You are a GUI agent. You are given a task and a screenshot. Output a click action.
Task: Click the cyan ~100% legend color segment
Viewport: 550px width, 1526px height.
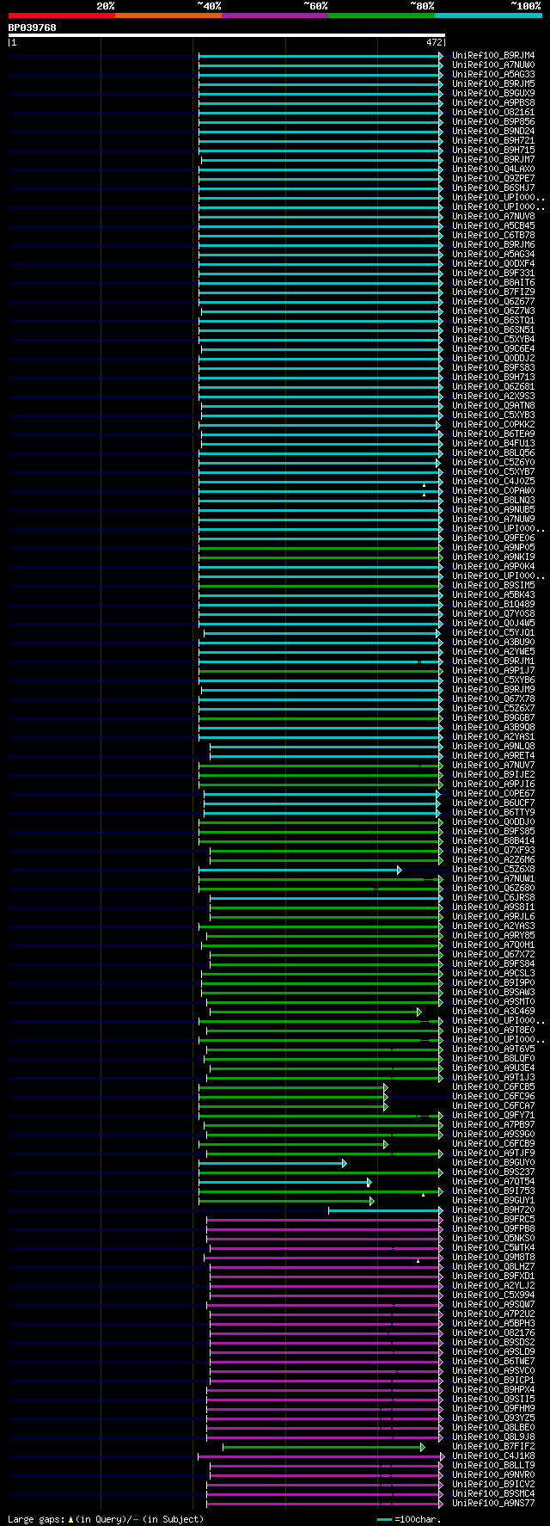click(x=487, y=15)
